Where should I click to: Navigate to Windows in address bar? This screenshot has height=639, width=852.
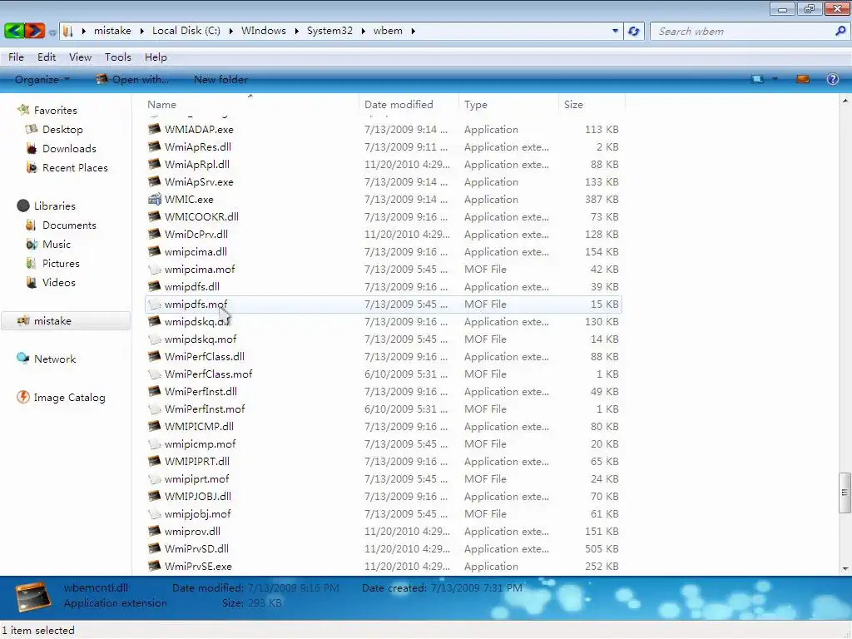(x=264, y=31)
